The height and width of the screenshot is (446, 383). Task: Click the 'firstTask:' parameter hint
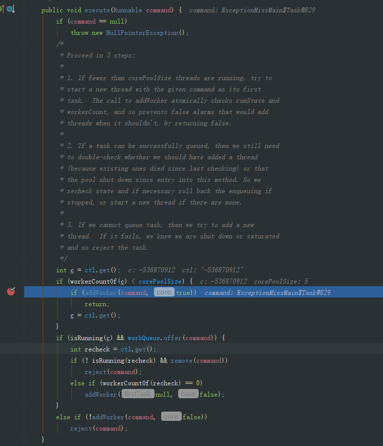pyautogui.click(x=138, y=394)
